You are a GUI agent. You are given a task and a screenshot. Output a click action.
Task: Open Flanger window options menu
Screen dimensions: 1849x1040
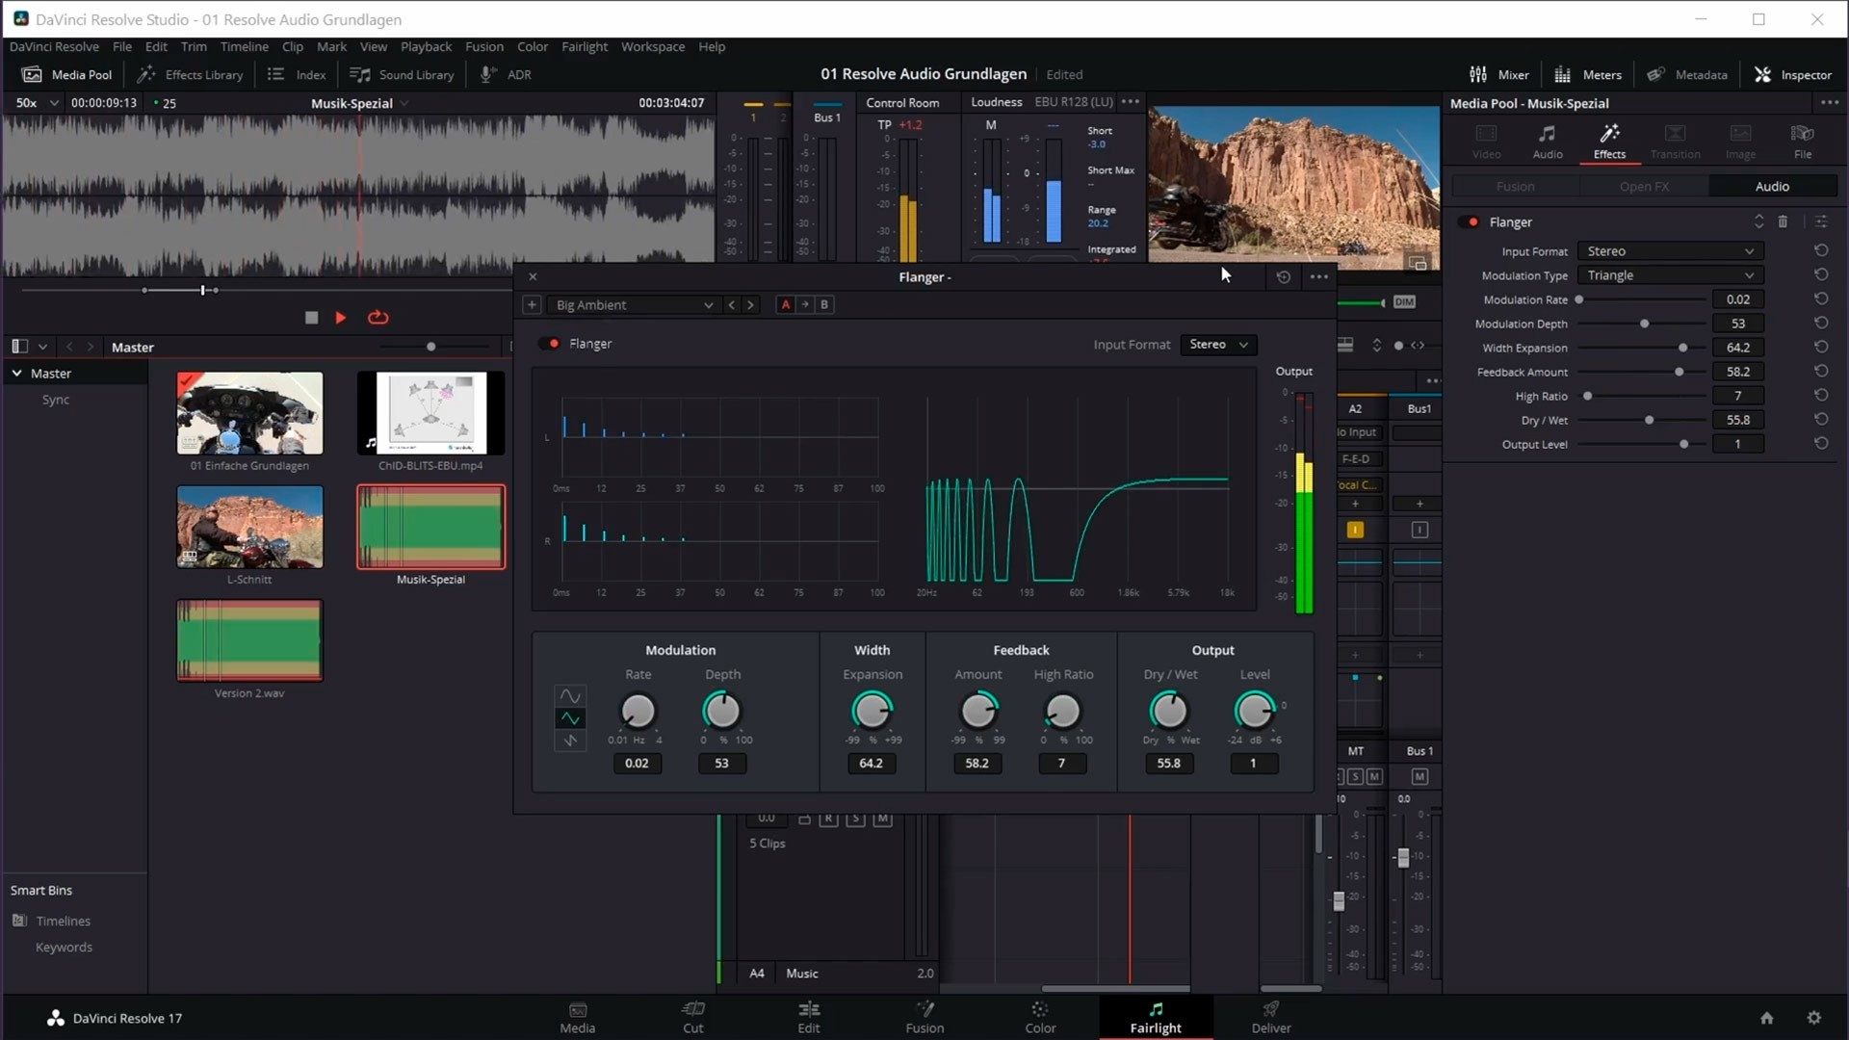pyautogui.click(x=1318, y=276)
